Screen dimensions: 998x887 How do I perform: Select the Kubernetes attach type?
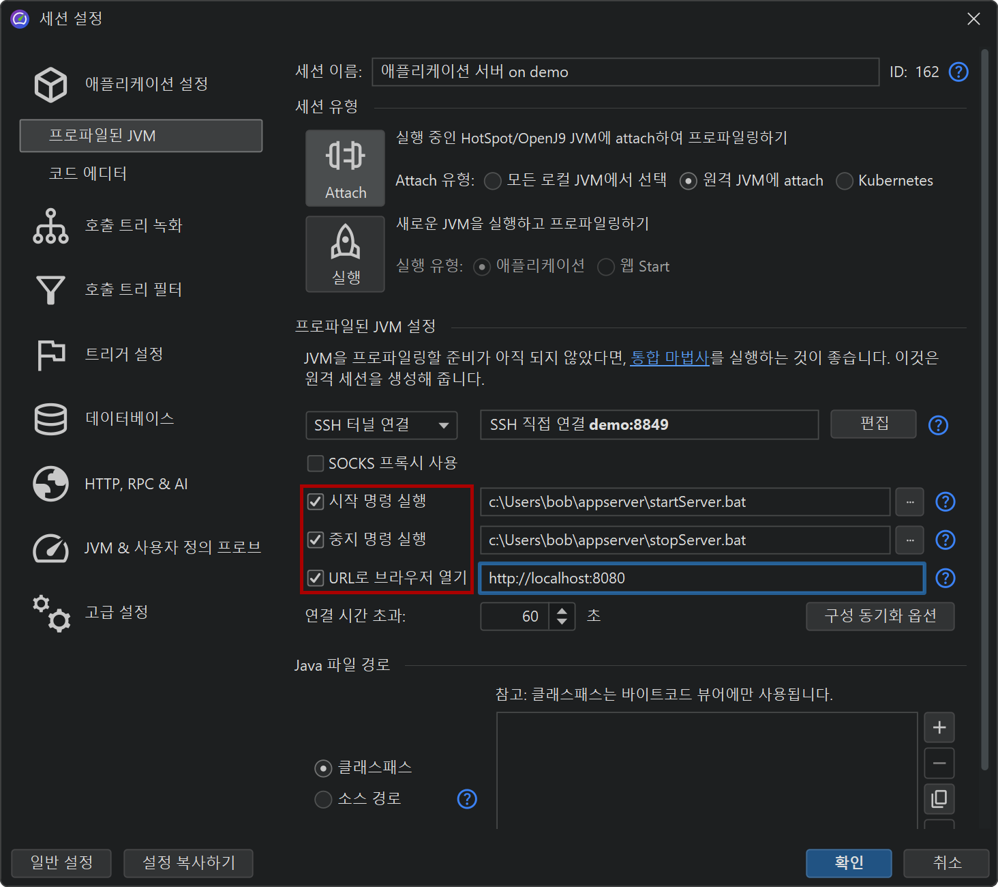pos(844,181)
